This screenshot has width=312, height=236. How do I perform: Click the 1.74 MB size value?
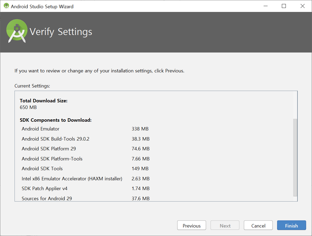(x=140, y=189)
